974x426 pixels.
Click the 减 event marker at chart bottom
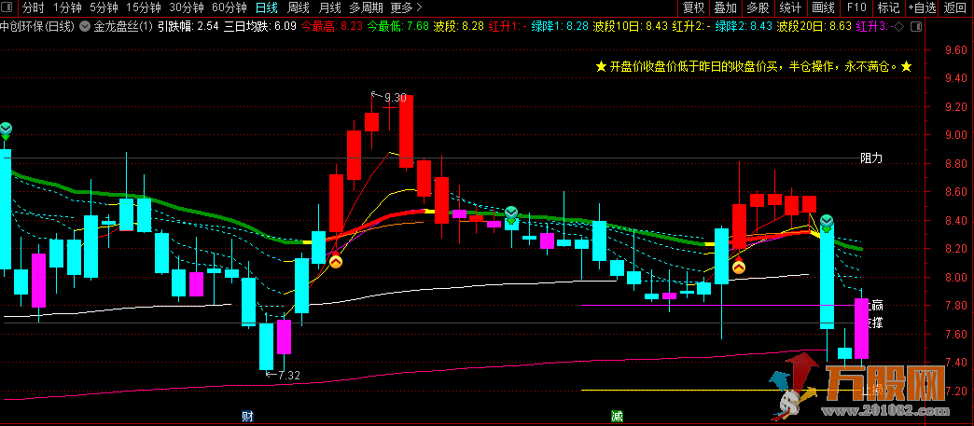click(x=616, y=416)
